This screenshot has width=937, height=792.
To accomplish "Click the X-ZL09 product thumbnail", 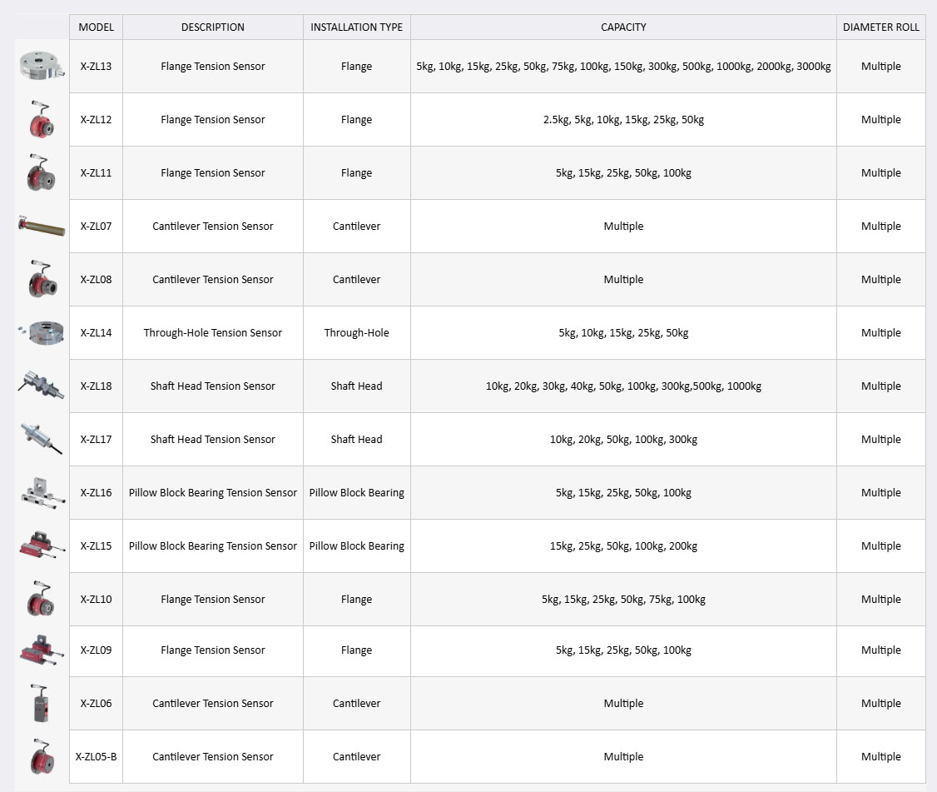I will click(42, 650).
